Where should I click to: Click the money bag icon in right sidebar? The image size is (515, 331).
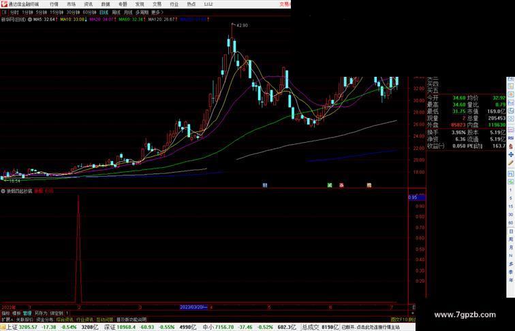pyautogui.click(x=511, y=147)
